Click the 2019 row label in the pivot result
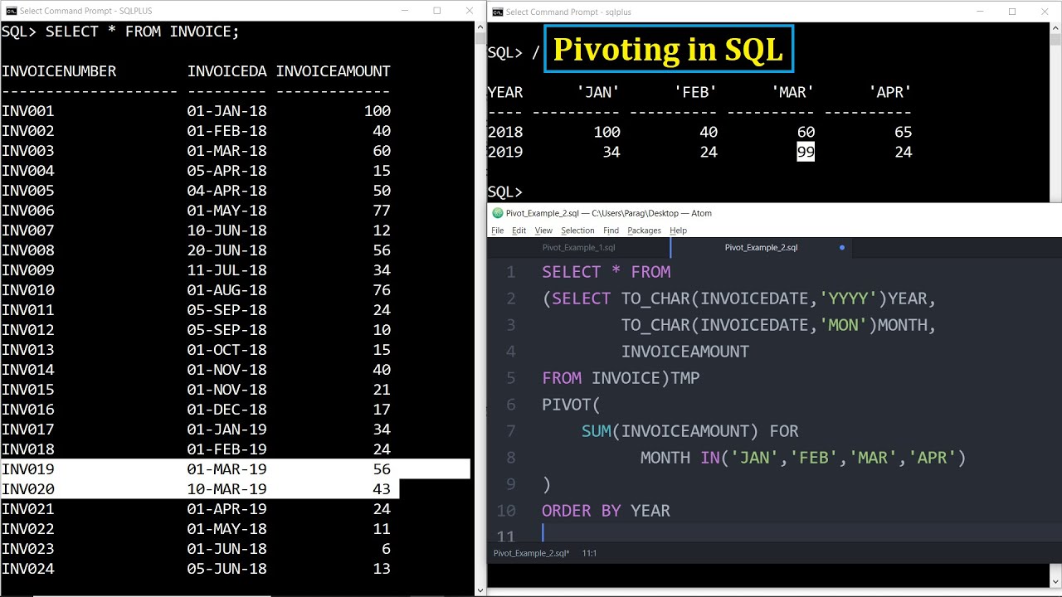 coord(505,152)
